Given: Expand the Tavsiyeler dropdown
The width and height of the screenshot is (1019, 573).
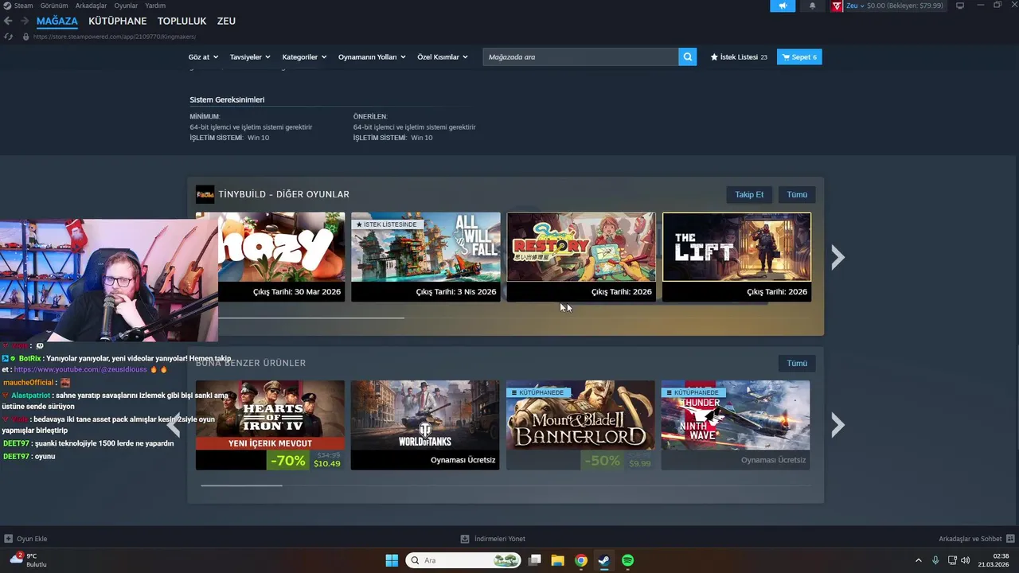Looking at the screenshot, I should point(250,57).
